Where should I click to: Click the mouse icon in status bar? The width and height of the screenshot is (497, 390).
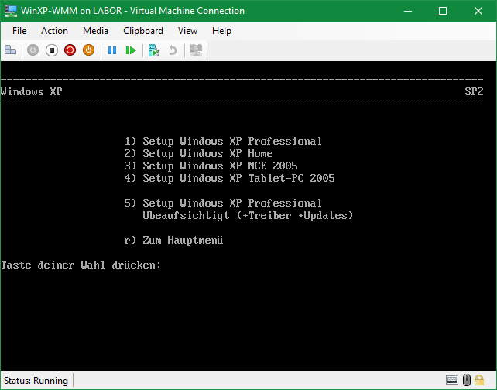467,380
